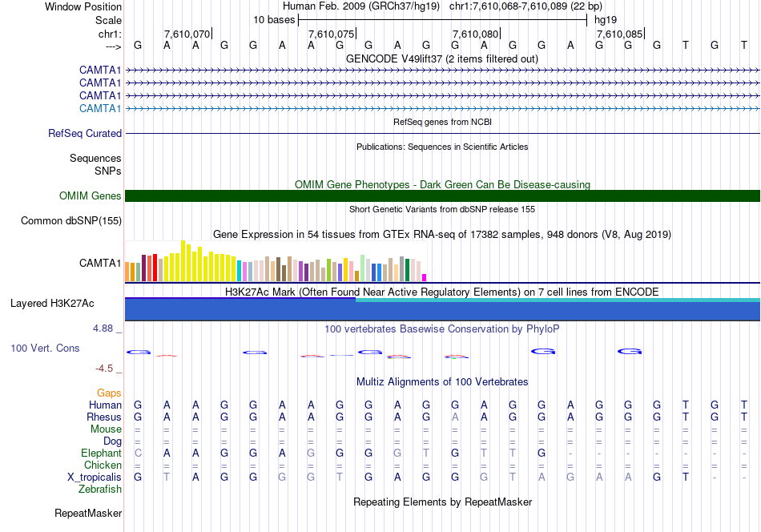Select the Zebrafish species label
Image resolution: width=761 pixels, height=532 pixels.
click(x=100, y=489)
